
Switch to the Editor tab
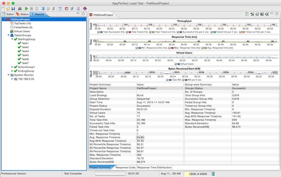[8, 14]
